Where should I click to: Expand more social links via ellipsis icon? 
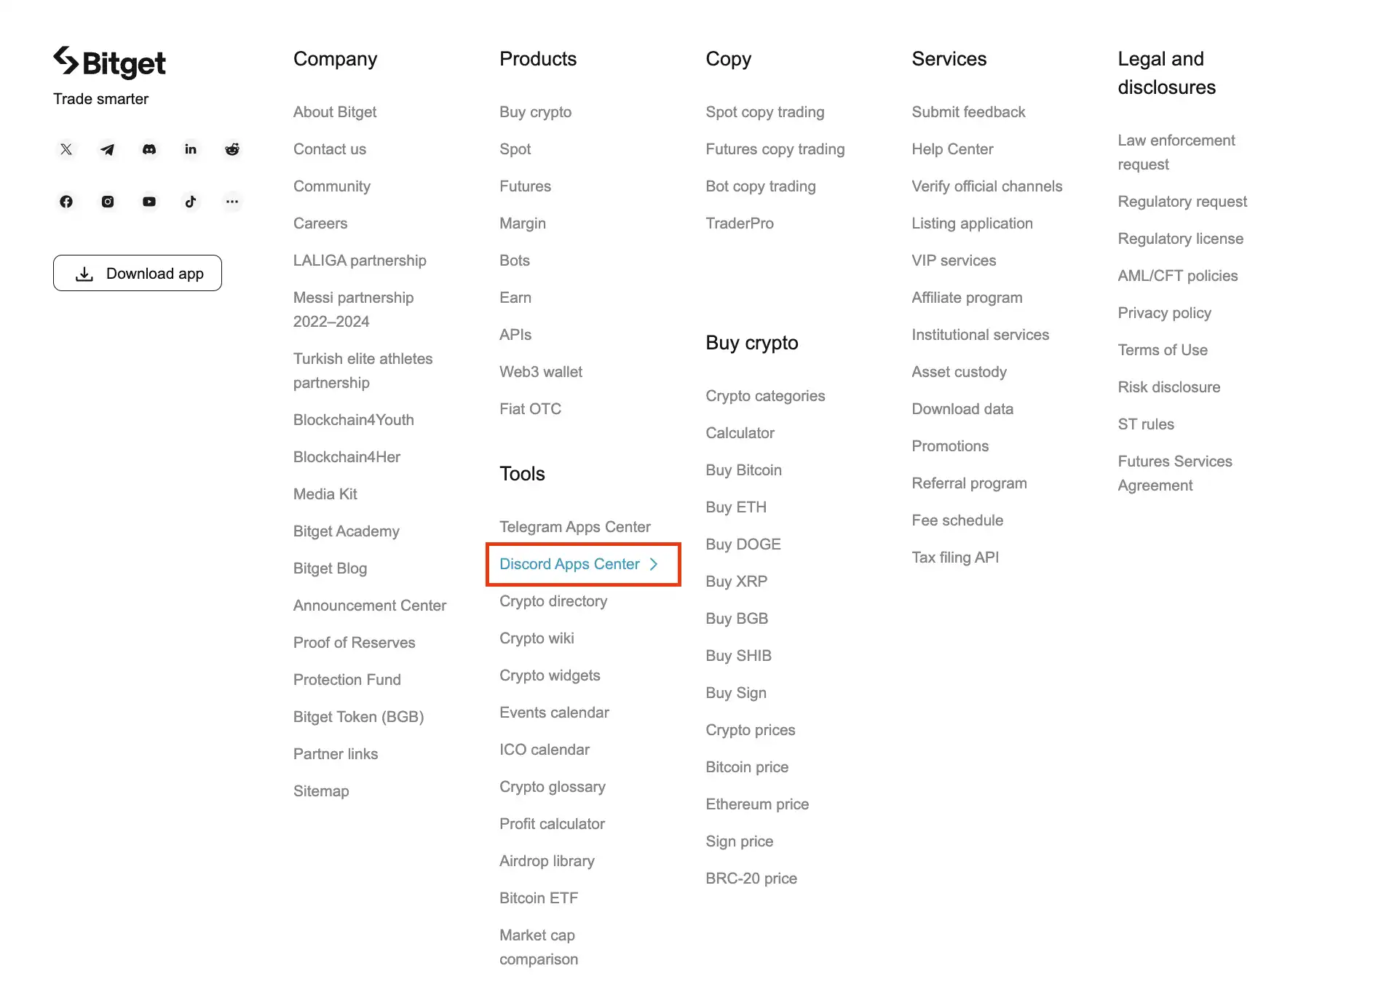point(232,202)
